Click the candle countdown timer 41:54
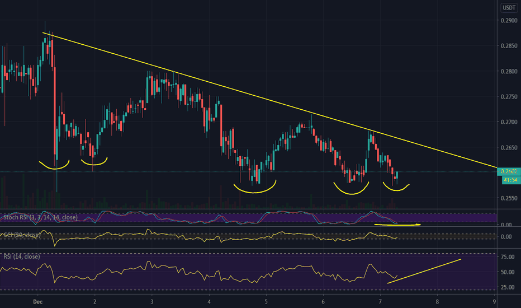Screen dimensions: 521x308 coord(511,180)
